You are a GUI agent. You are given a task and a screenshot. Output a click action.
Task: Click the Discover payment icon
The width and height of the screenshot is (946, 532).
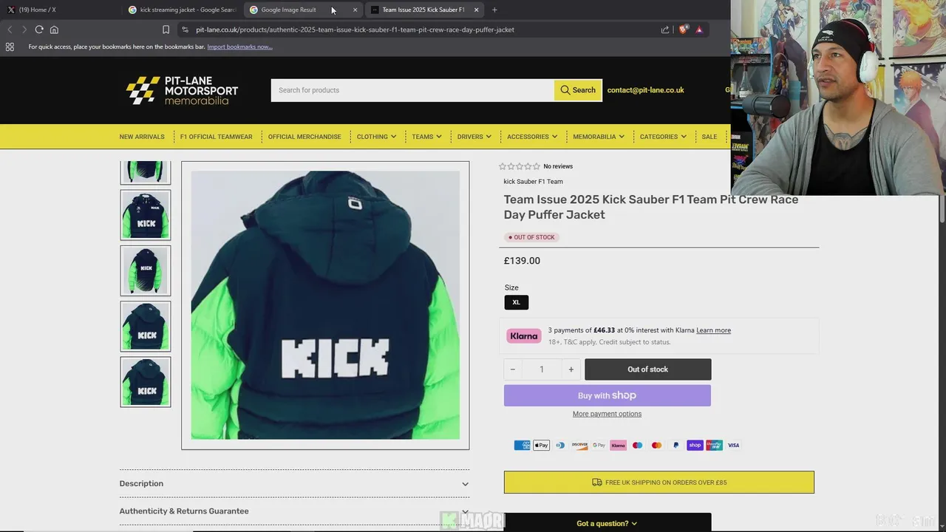tap(579, 445)
